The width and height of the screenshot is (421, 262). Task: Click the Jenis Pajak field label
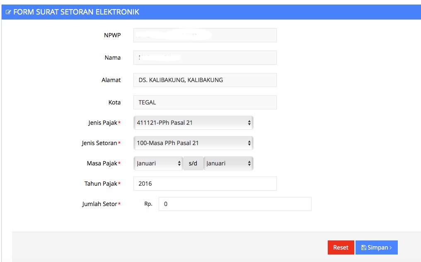102,123
